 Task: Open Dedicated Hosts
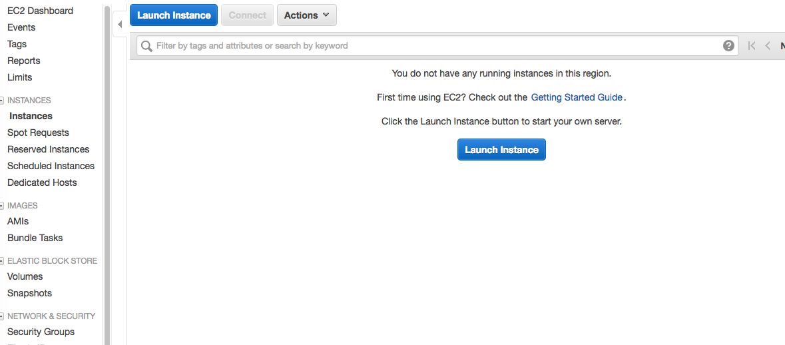coord(42,182)
